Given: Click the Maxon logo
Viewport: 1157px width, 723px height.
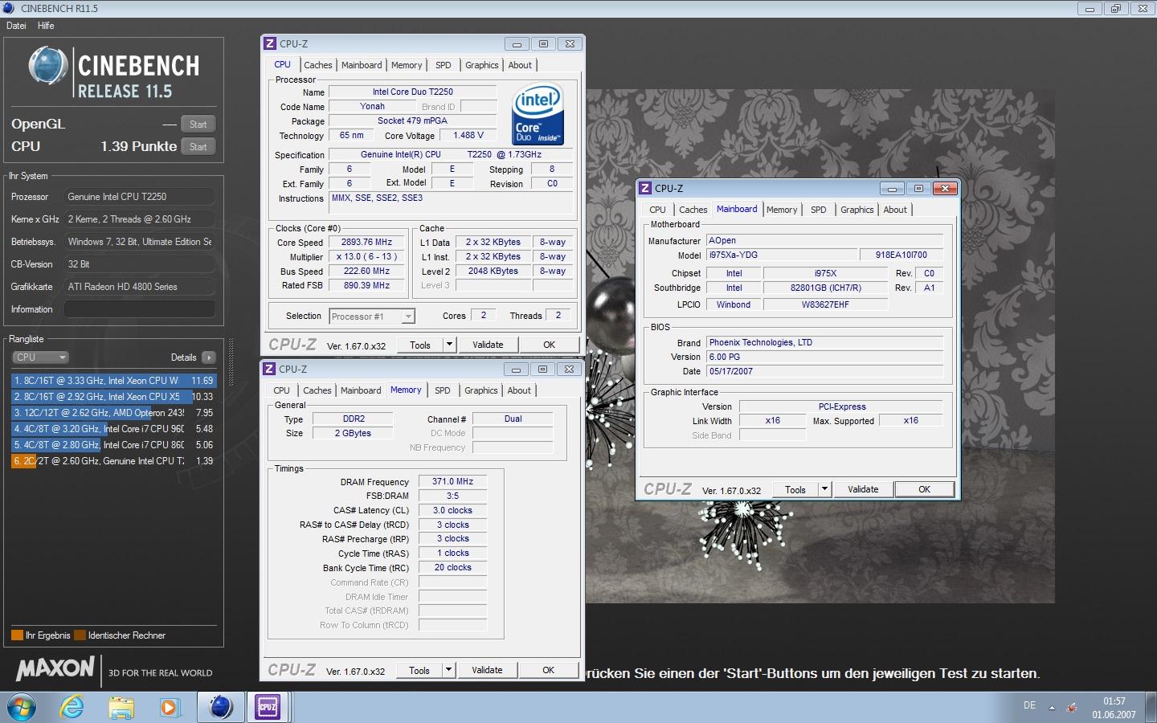Looking at the screenshot, I should pyautogui.click(x=55, y=668).
